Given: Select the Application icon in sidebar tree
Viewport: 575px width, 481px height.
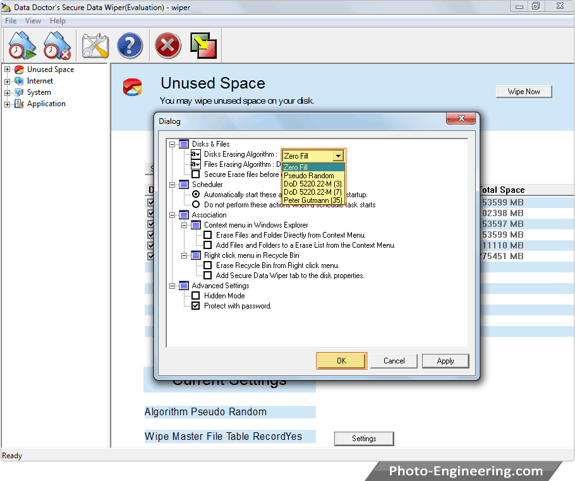Looking at the screenshot, I should point(19,104).
